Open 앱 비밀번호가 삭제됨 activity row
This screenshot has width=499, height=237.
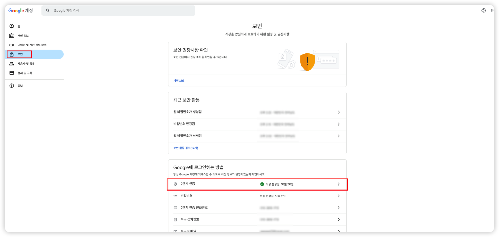(x=257, y=136)
